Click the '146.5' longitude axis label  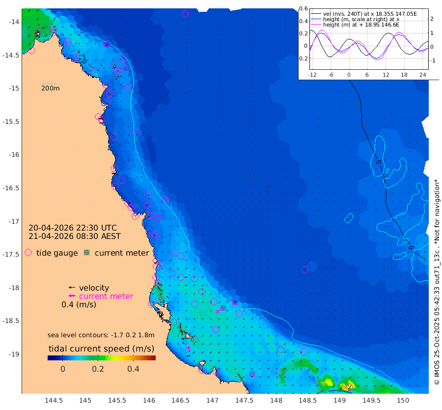[180, 400]
